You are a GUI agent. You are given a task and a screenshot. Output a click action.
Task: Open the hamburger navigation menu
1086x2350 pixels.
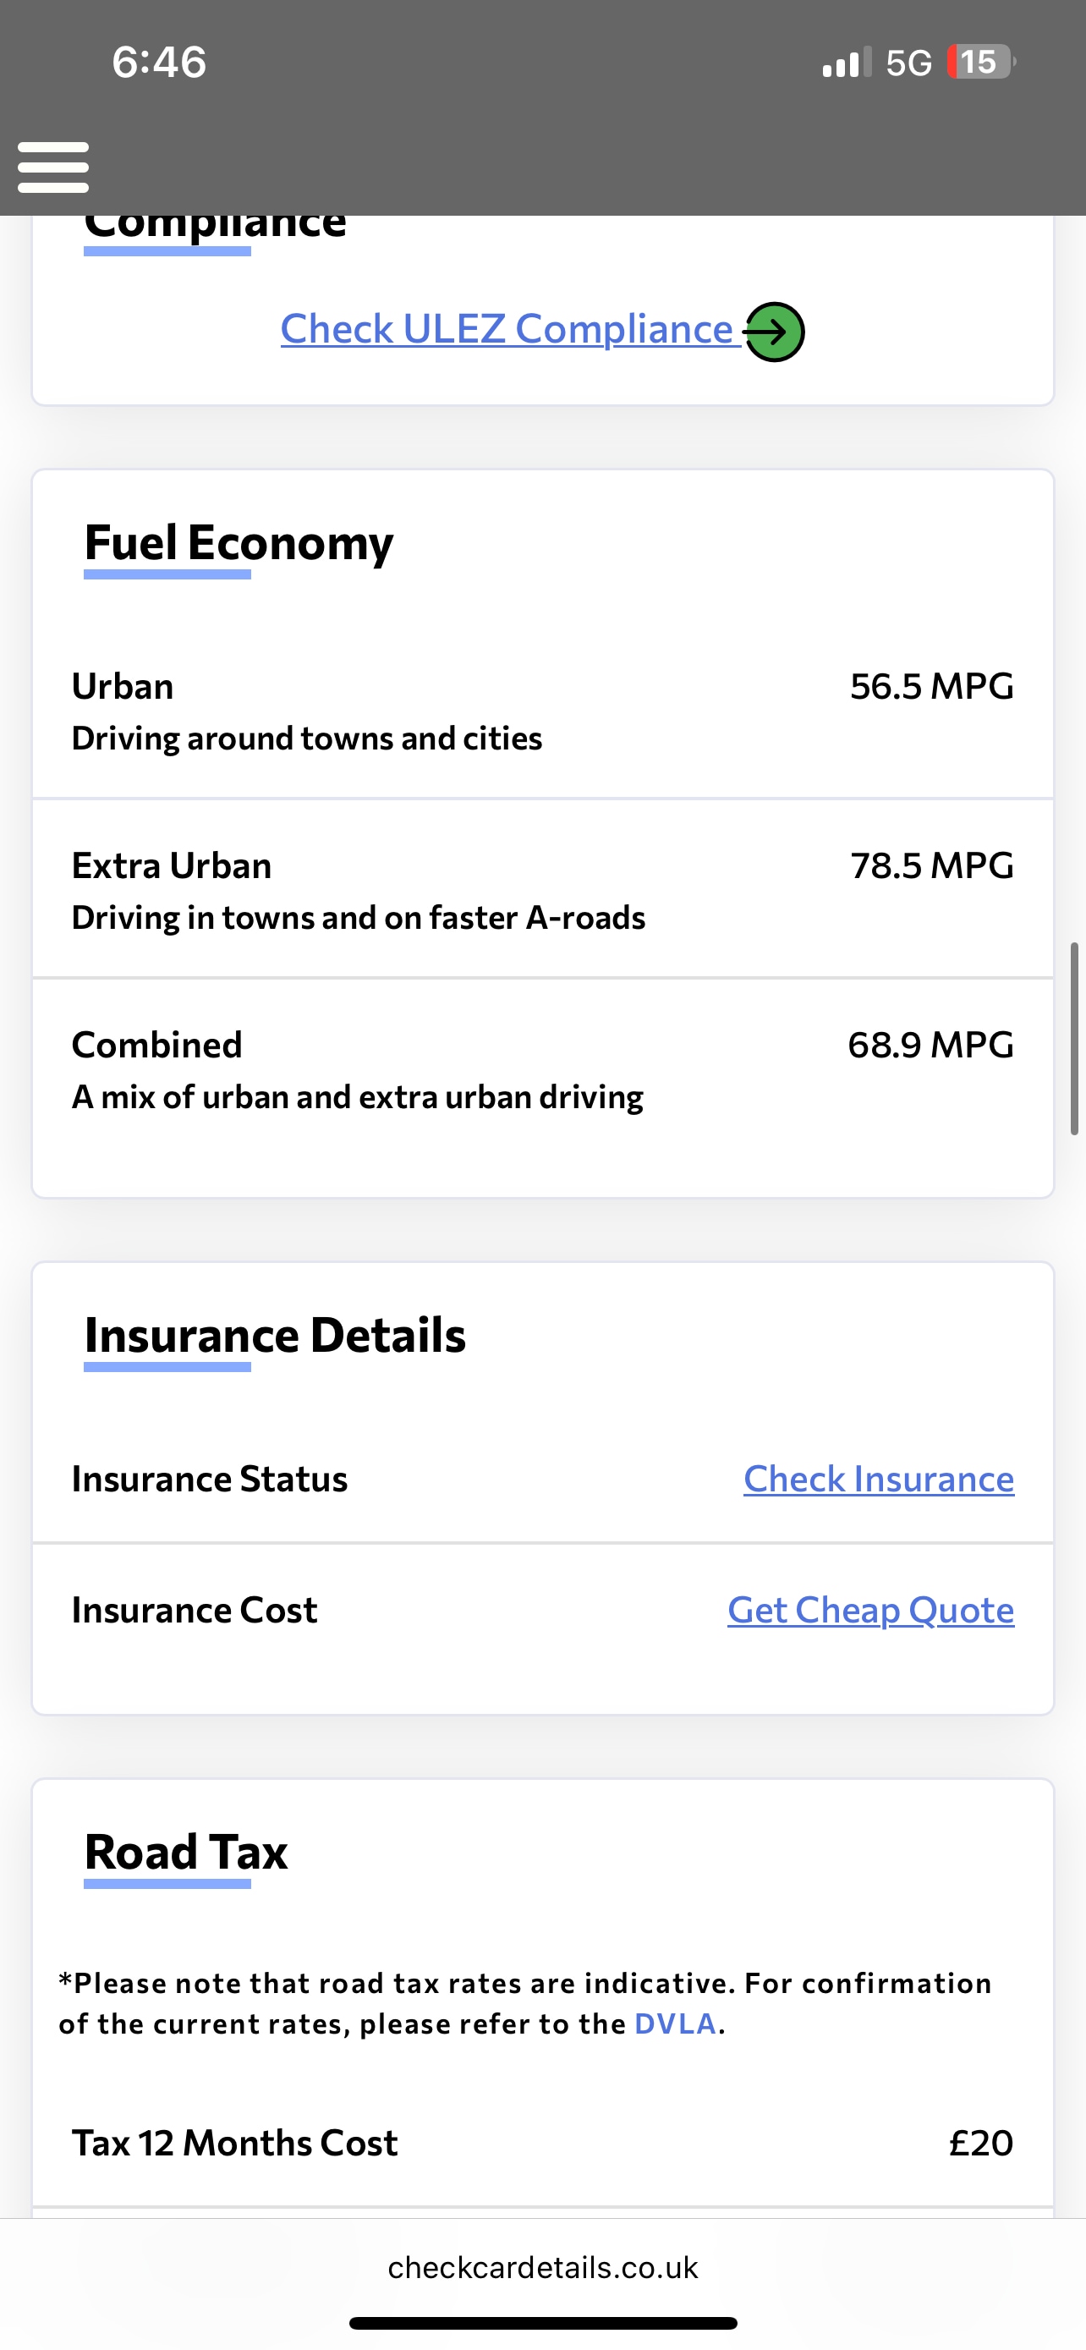[53, 167]
